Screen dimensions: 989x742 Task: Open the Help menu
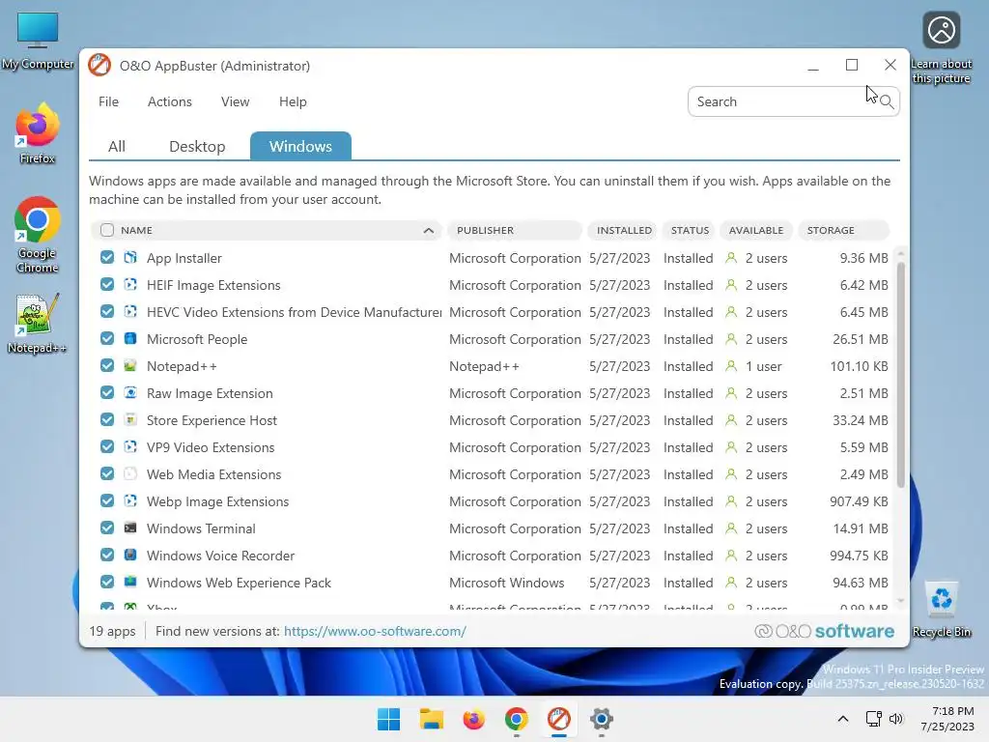(293, 101)
